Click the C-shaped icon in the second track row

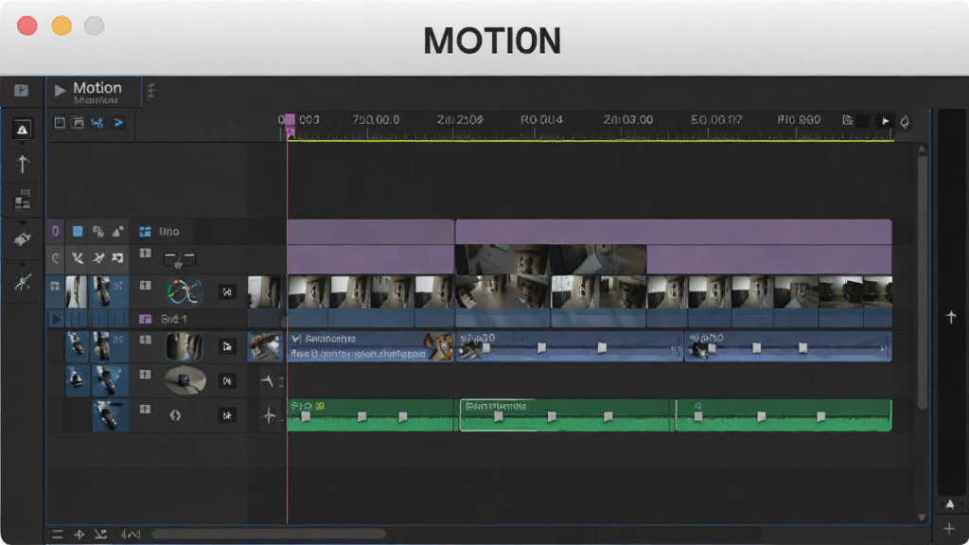(x=56, y=258)
